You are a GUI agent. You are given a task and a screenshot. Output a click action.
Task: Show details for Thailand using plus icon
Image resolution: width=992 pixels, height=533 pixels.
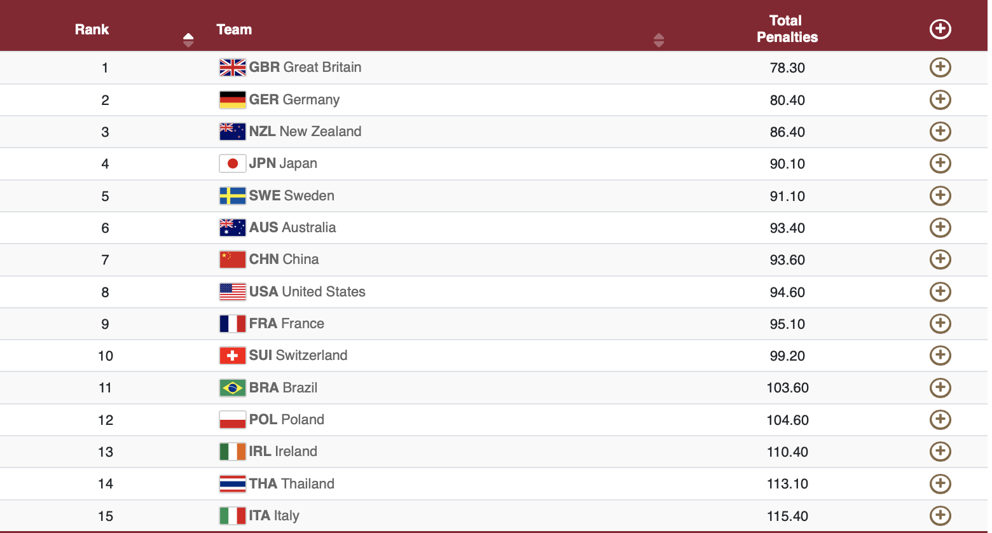tap(940, 484)
